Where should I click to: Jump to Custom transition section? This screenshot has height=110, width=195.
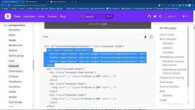[x=169, y=86]
